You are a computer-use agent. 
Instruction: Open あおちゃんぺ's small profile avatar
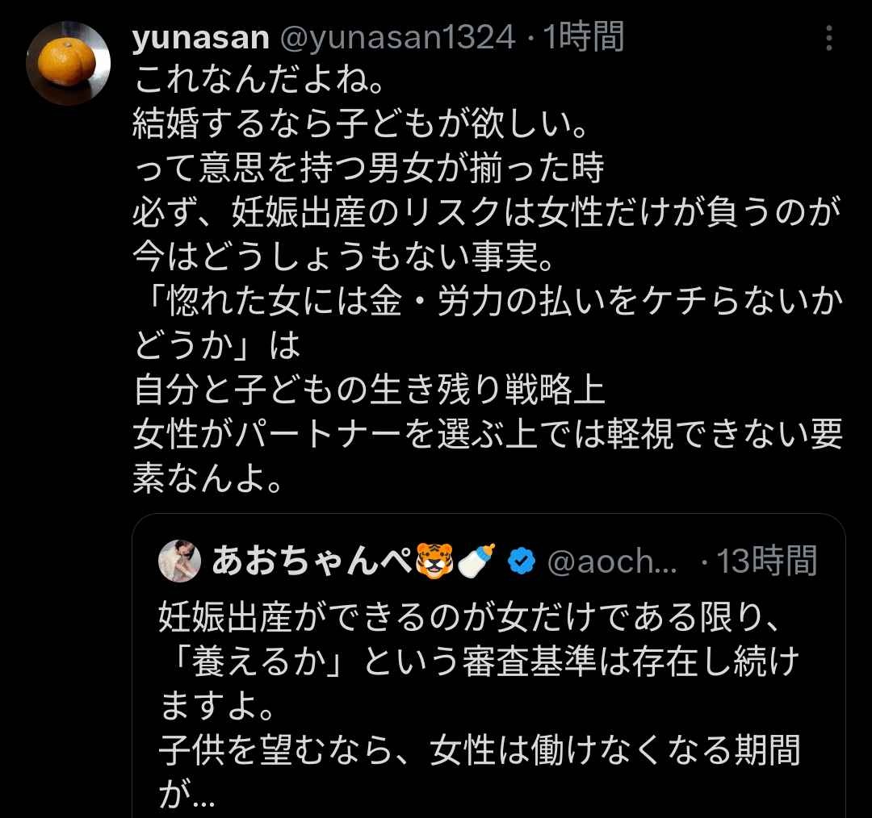[x=179, y=561]
